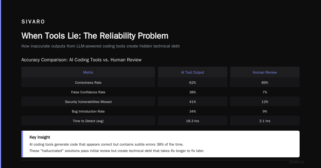Select the AI Tool Output column header
The width and height of the screenshot is (321, 168).
(193, 72)
